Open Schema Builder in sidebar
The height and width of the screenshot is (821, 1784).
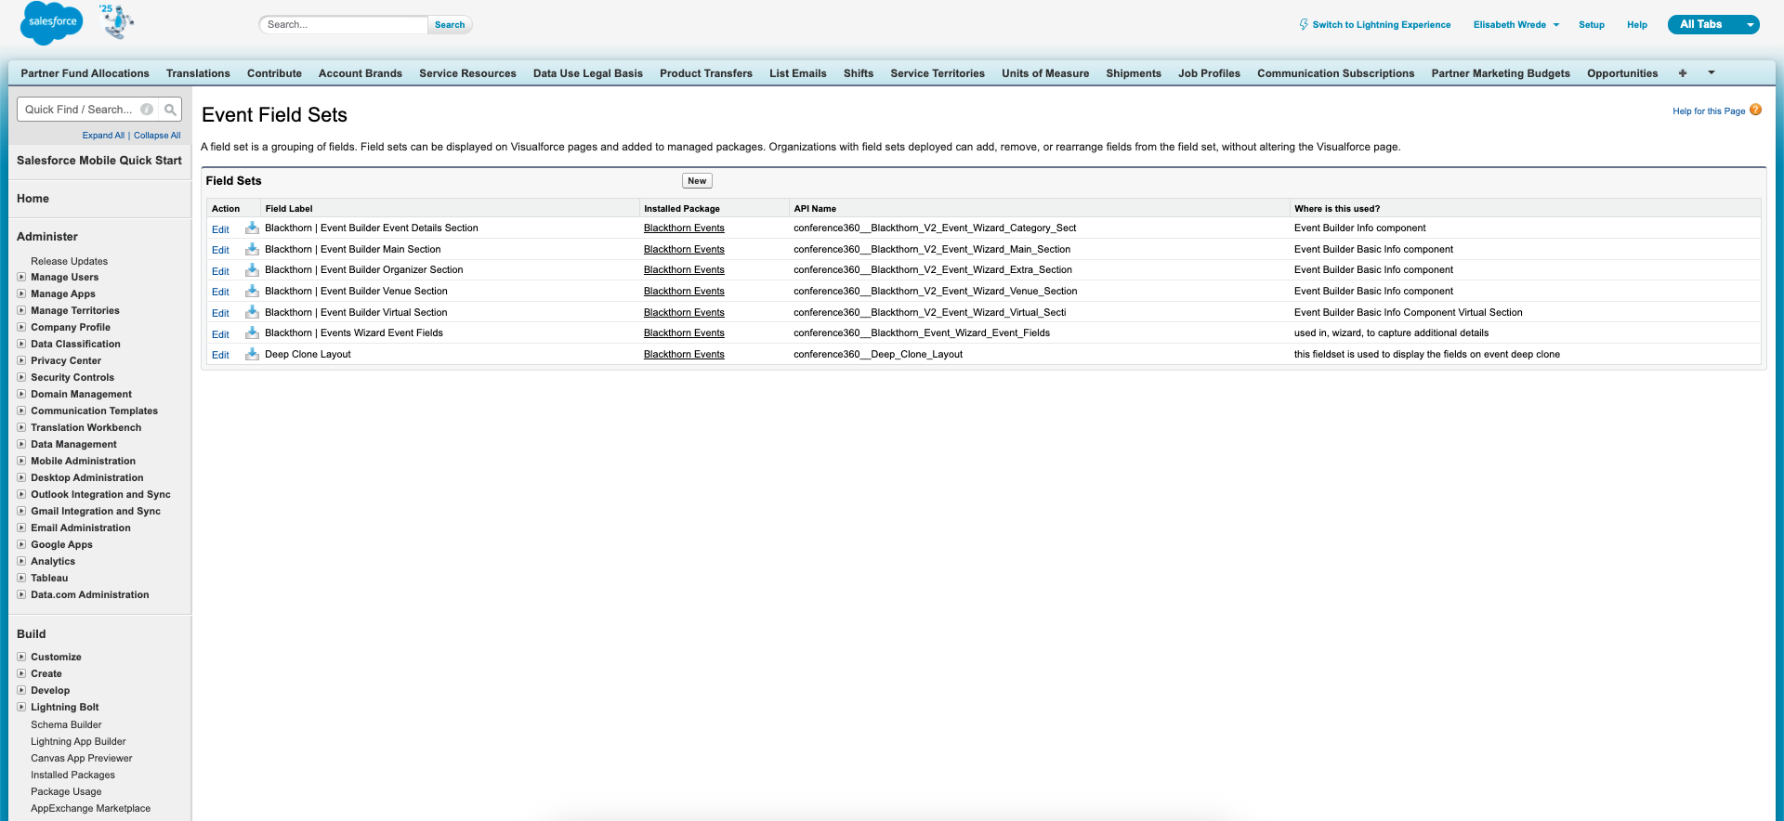(x=66, y=724)
